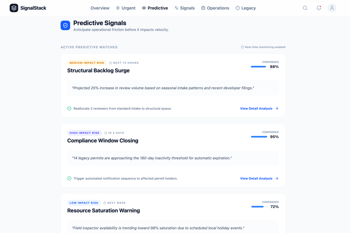Screen dimensions: 350x233
Task: Navigate to the Operations tab
Action: click(215, 8)
